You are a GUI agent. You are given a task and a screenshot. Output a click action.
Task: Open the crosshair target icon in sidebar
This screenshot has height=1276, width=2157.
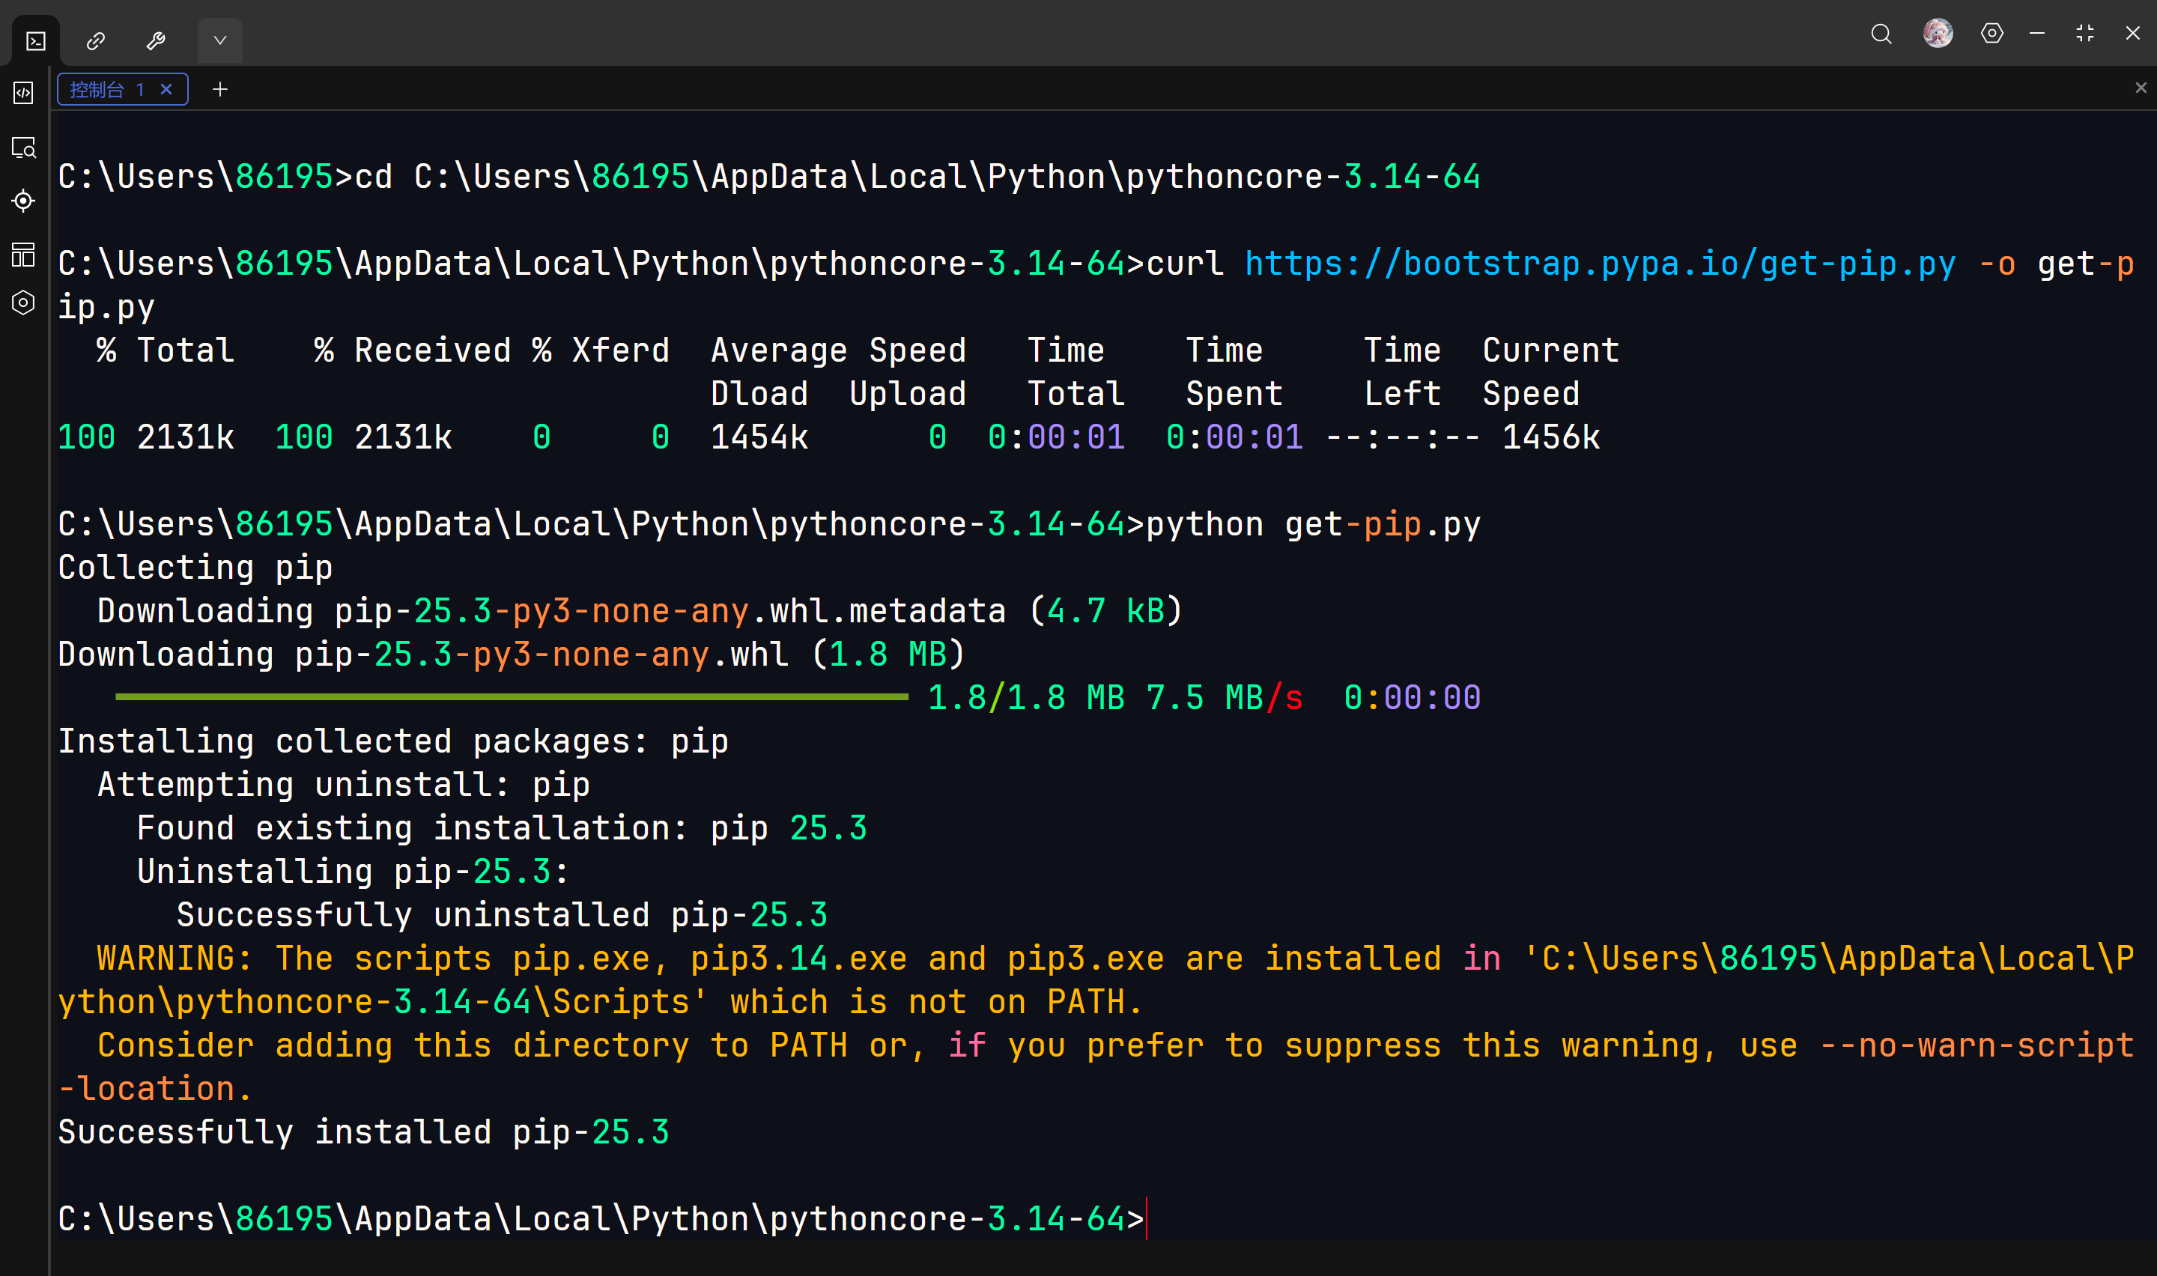[24, 201]
